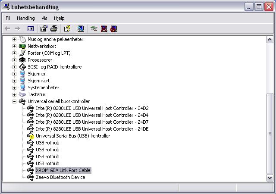Select Intel 82801EB Host Controller - 24D7
This screenshot has width=276, height=194.
click(x=92, y=122)
